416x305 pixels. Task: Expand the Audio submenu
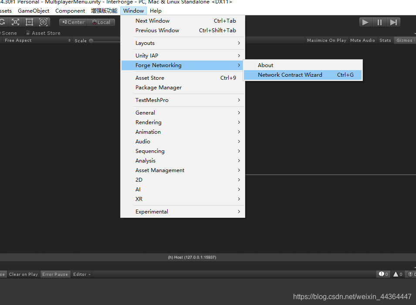[x=183, y=142]
